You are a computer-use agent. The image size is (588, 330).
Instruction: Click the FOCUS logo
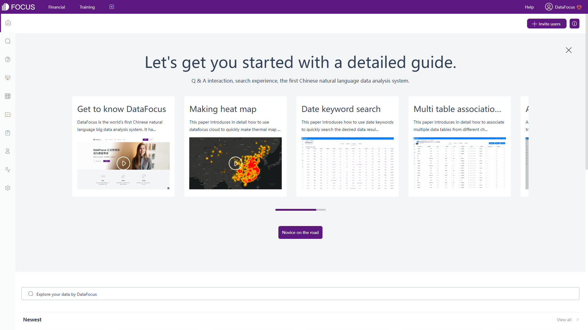18,7
